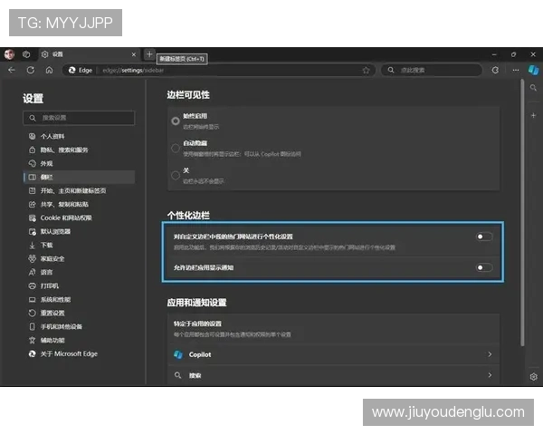Toggle 允许边栏应用显示通知 switch

coord(484,267)
